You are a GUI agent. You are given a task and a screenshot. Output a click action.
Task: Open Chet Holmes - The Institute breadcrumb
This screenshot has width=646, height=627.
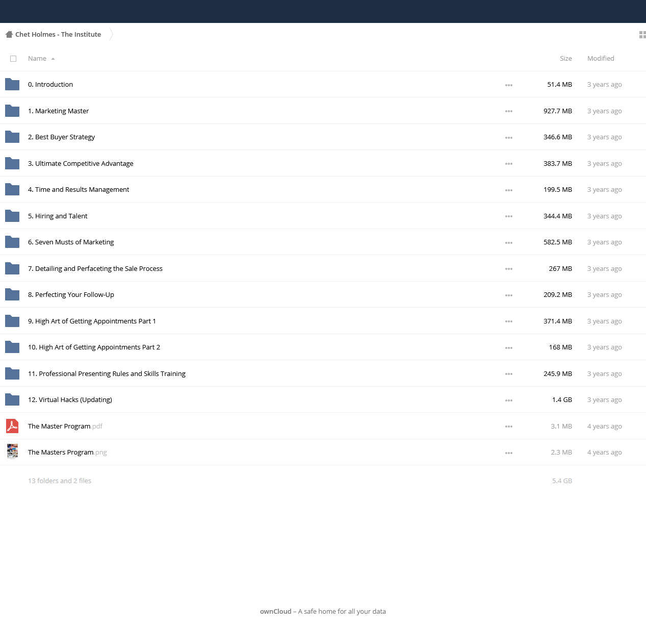point(58,35)
